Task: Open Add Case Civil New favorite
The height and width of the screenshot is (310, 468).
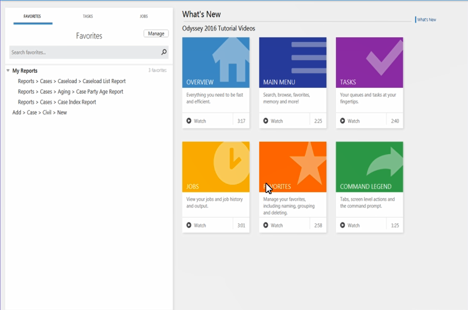Action: 40,113
